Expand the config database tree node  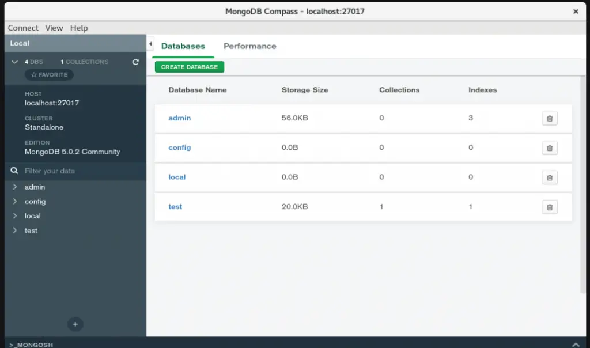(14, 201)
